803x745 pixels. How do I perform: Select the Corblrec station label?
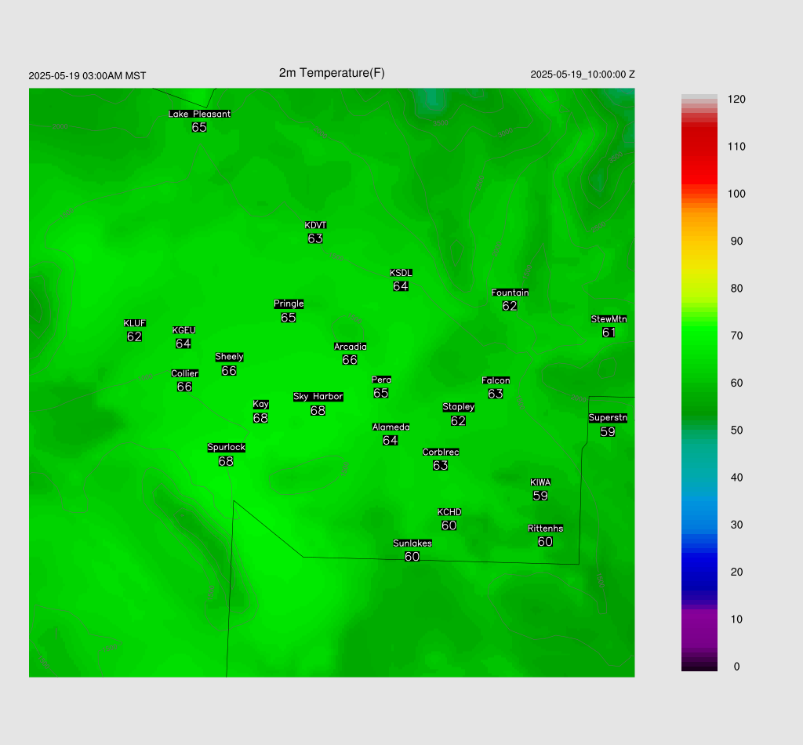[441, 452]
